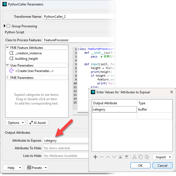The height and width of the screenshot is (176, 176).
Task: Click code line 8 if height
Action: tap(103, 76)
